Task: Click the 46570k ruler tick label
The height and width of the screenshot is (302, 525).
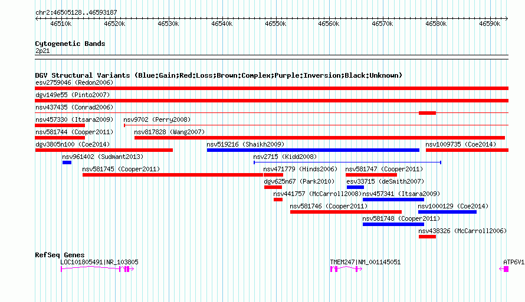Action: 382,24
